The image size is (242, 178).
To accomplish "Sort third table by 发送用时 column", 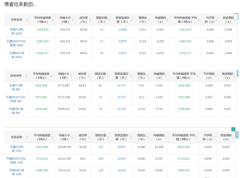I will [x=234, y=137].
